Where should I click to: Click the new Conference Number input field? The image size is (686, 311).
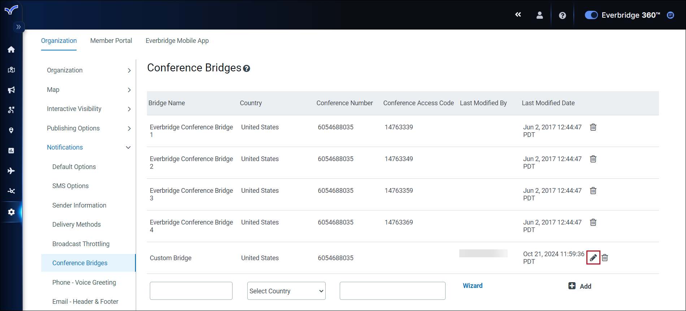tap(392, 291)
